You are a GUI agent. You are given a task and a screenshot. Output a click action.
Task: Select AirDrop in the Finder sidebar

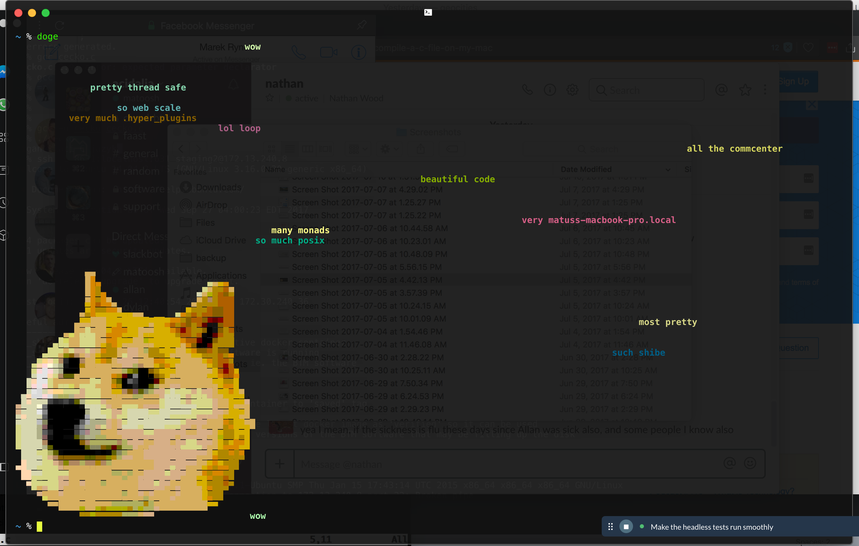click(211, 205)
